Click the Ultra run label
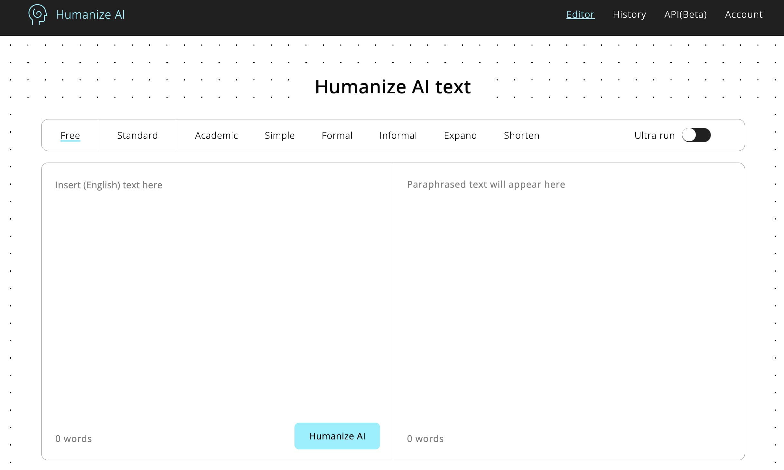 coord(654,135)
